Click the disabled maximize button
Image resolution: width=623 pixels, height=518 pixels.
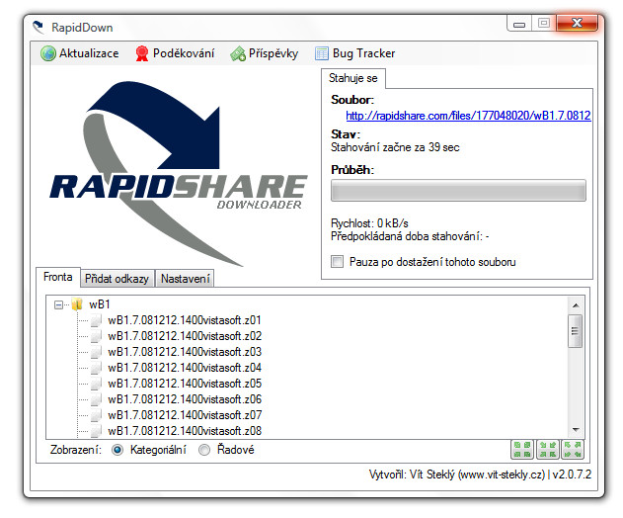pyautogui.click(x=544, y=24)
